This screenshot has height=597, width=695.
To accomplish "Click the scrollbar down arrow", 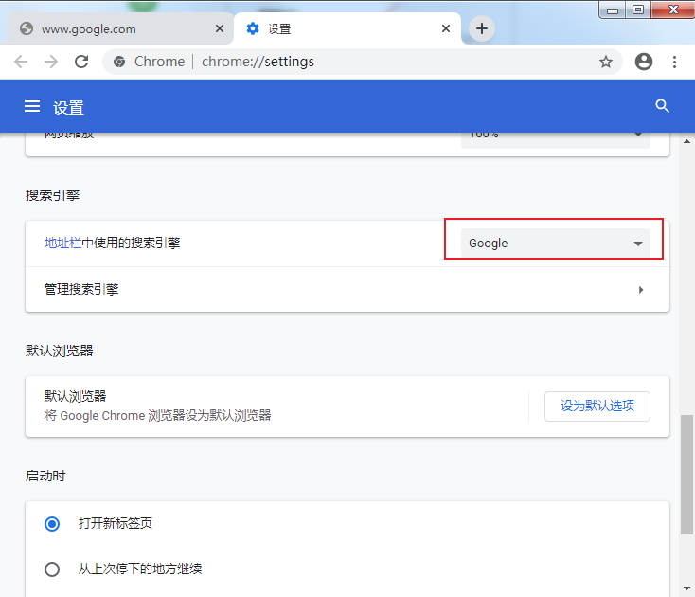I will coord(686,588).
